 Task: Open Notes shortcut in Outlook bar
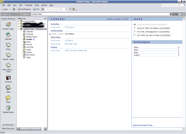[8, 99]
